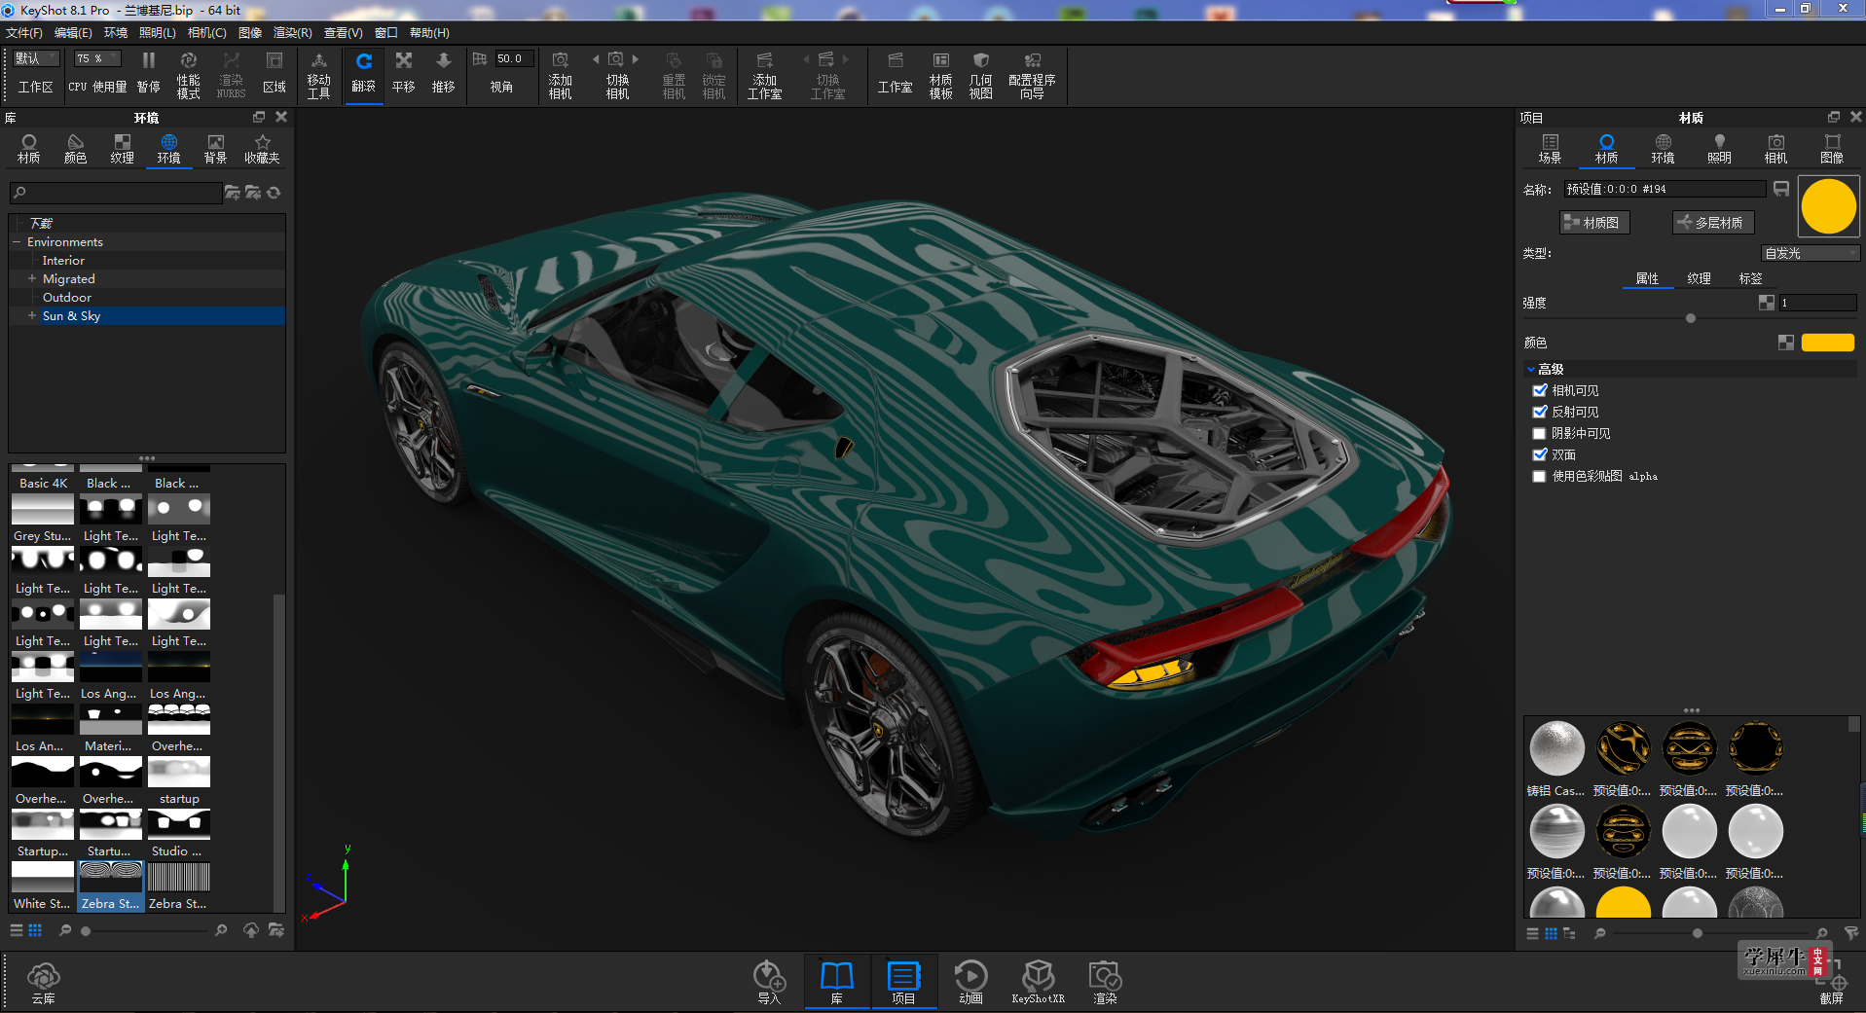Open Cloud Library in bottom-left corner
This screenshot has width=1866, height=1013.
43,982
